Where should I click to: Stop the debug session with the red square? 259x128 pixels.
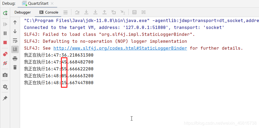(5, 42)
